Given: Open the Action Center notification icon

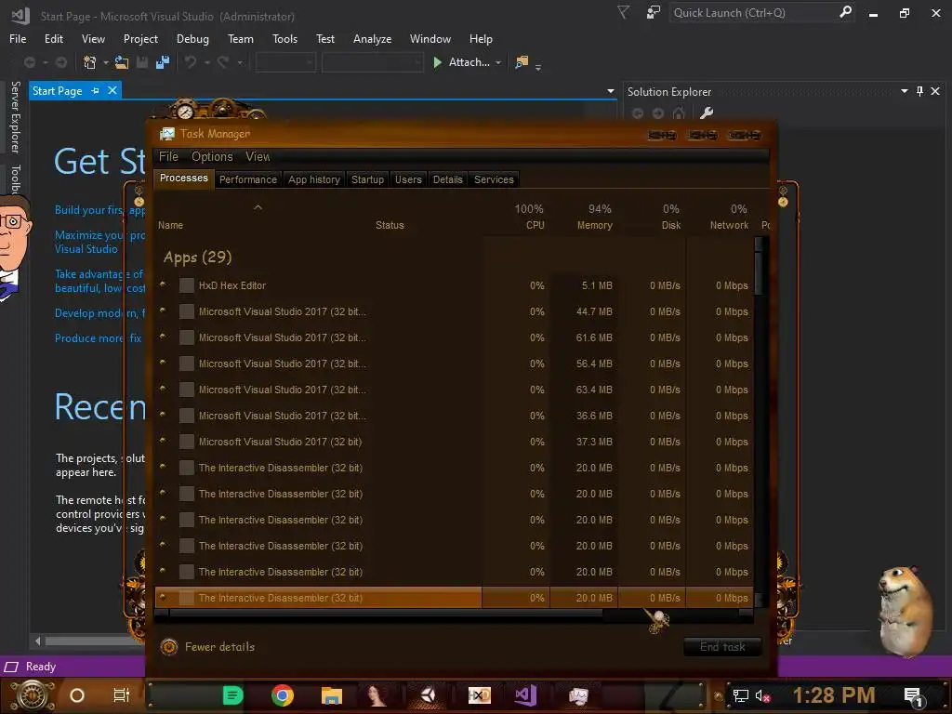Looking at the screenshot, I should click(913, 696).
